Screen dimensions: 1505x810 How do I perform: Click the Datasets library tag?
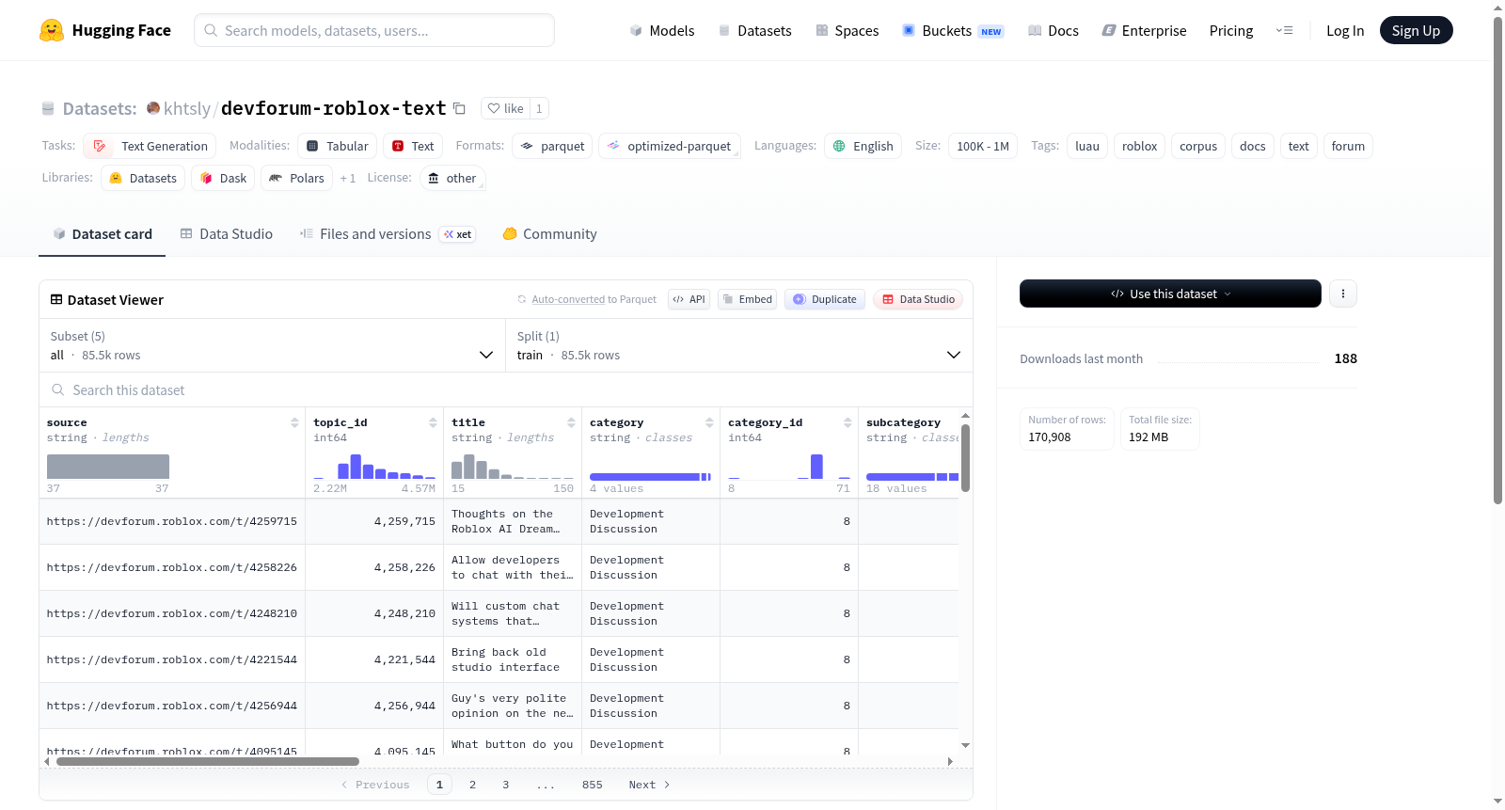point(143,178)
